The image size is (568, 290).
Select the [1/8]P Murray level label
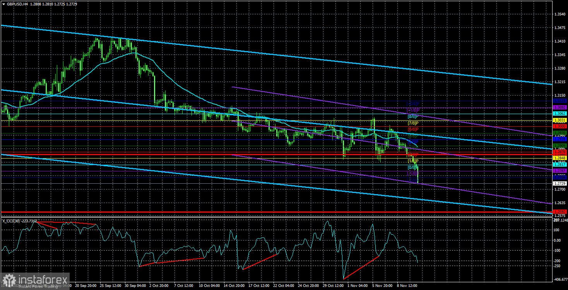pyautogui.click(x=414, y=161)
